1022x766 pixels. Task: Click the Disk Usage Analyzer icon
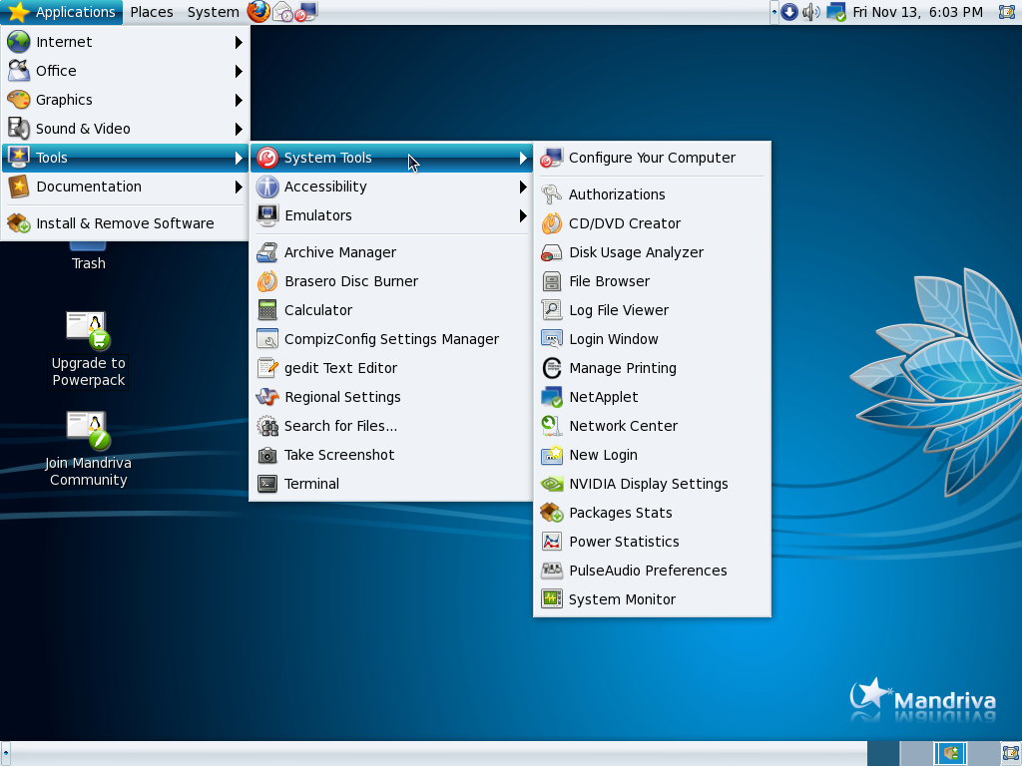click(551, 252)
